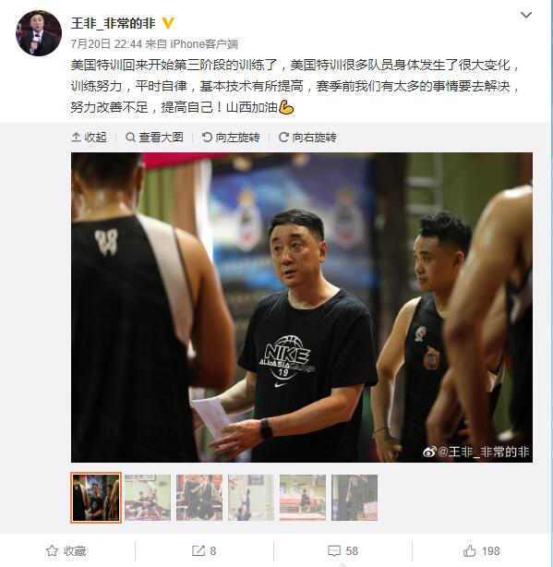The image size is (553, 567).
Task: Click the yellow verified V badge
Action: (x=168, y=23)
